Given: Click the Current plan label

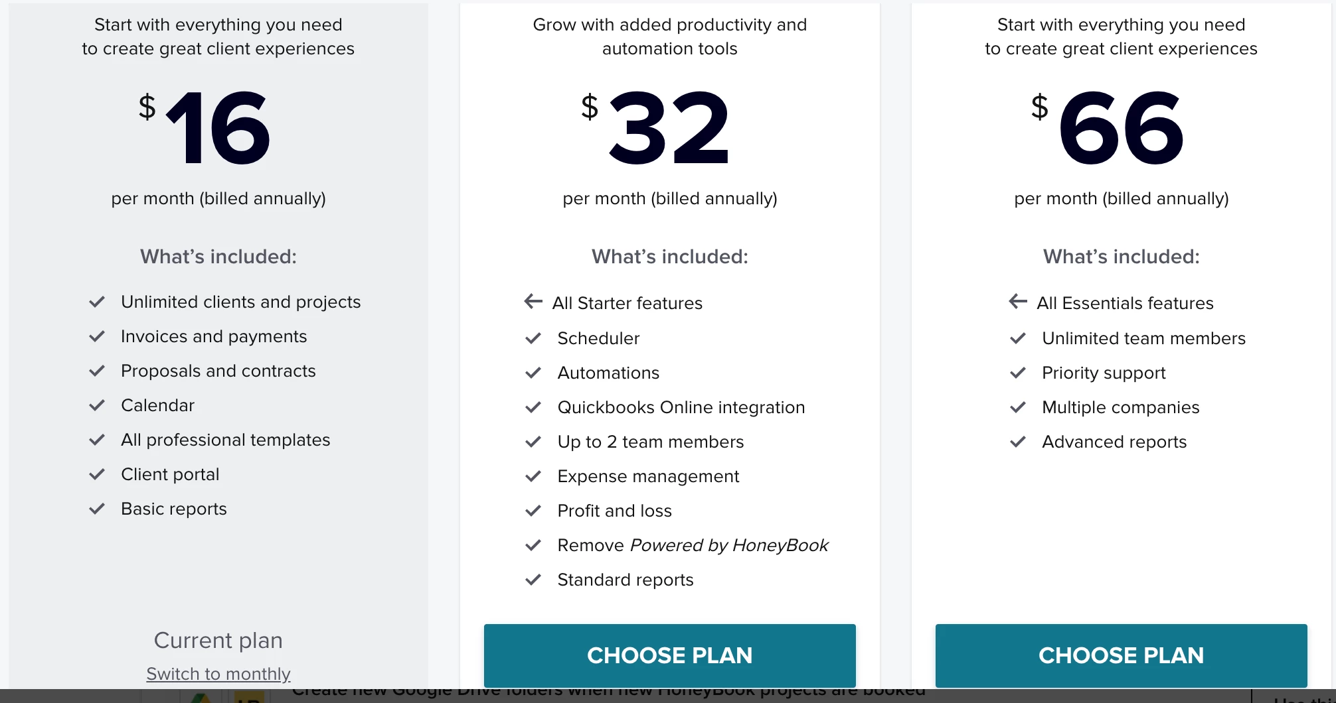Looking at the screenshot, I should (x=218, y=640).
